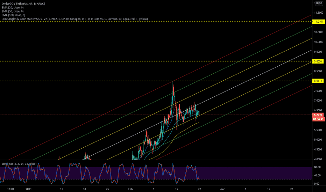Click the 5.0000 price axis tick
326x192 pixels.
(x=319, y=140)
